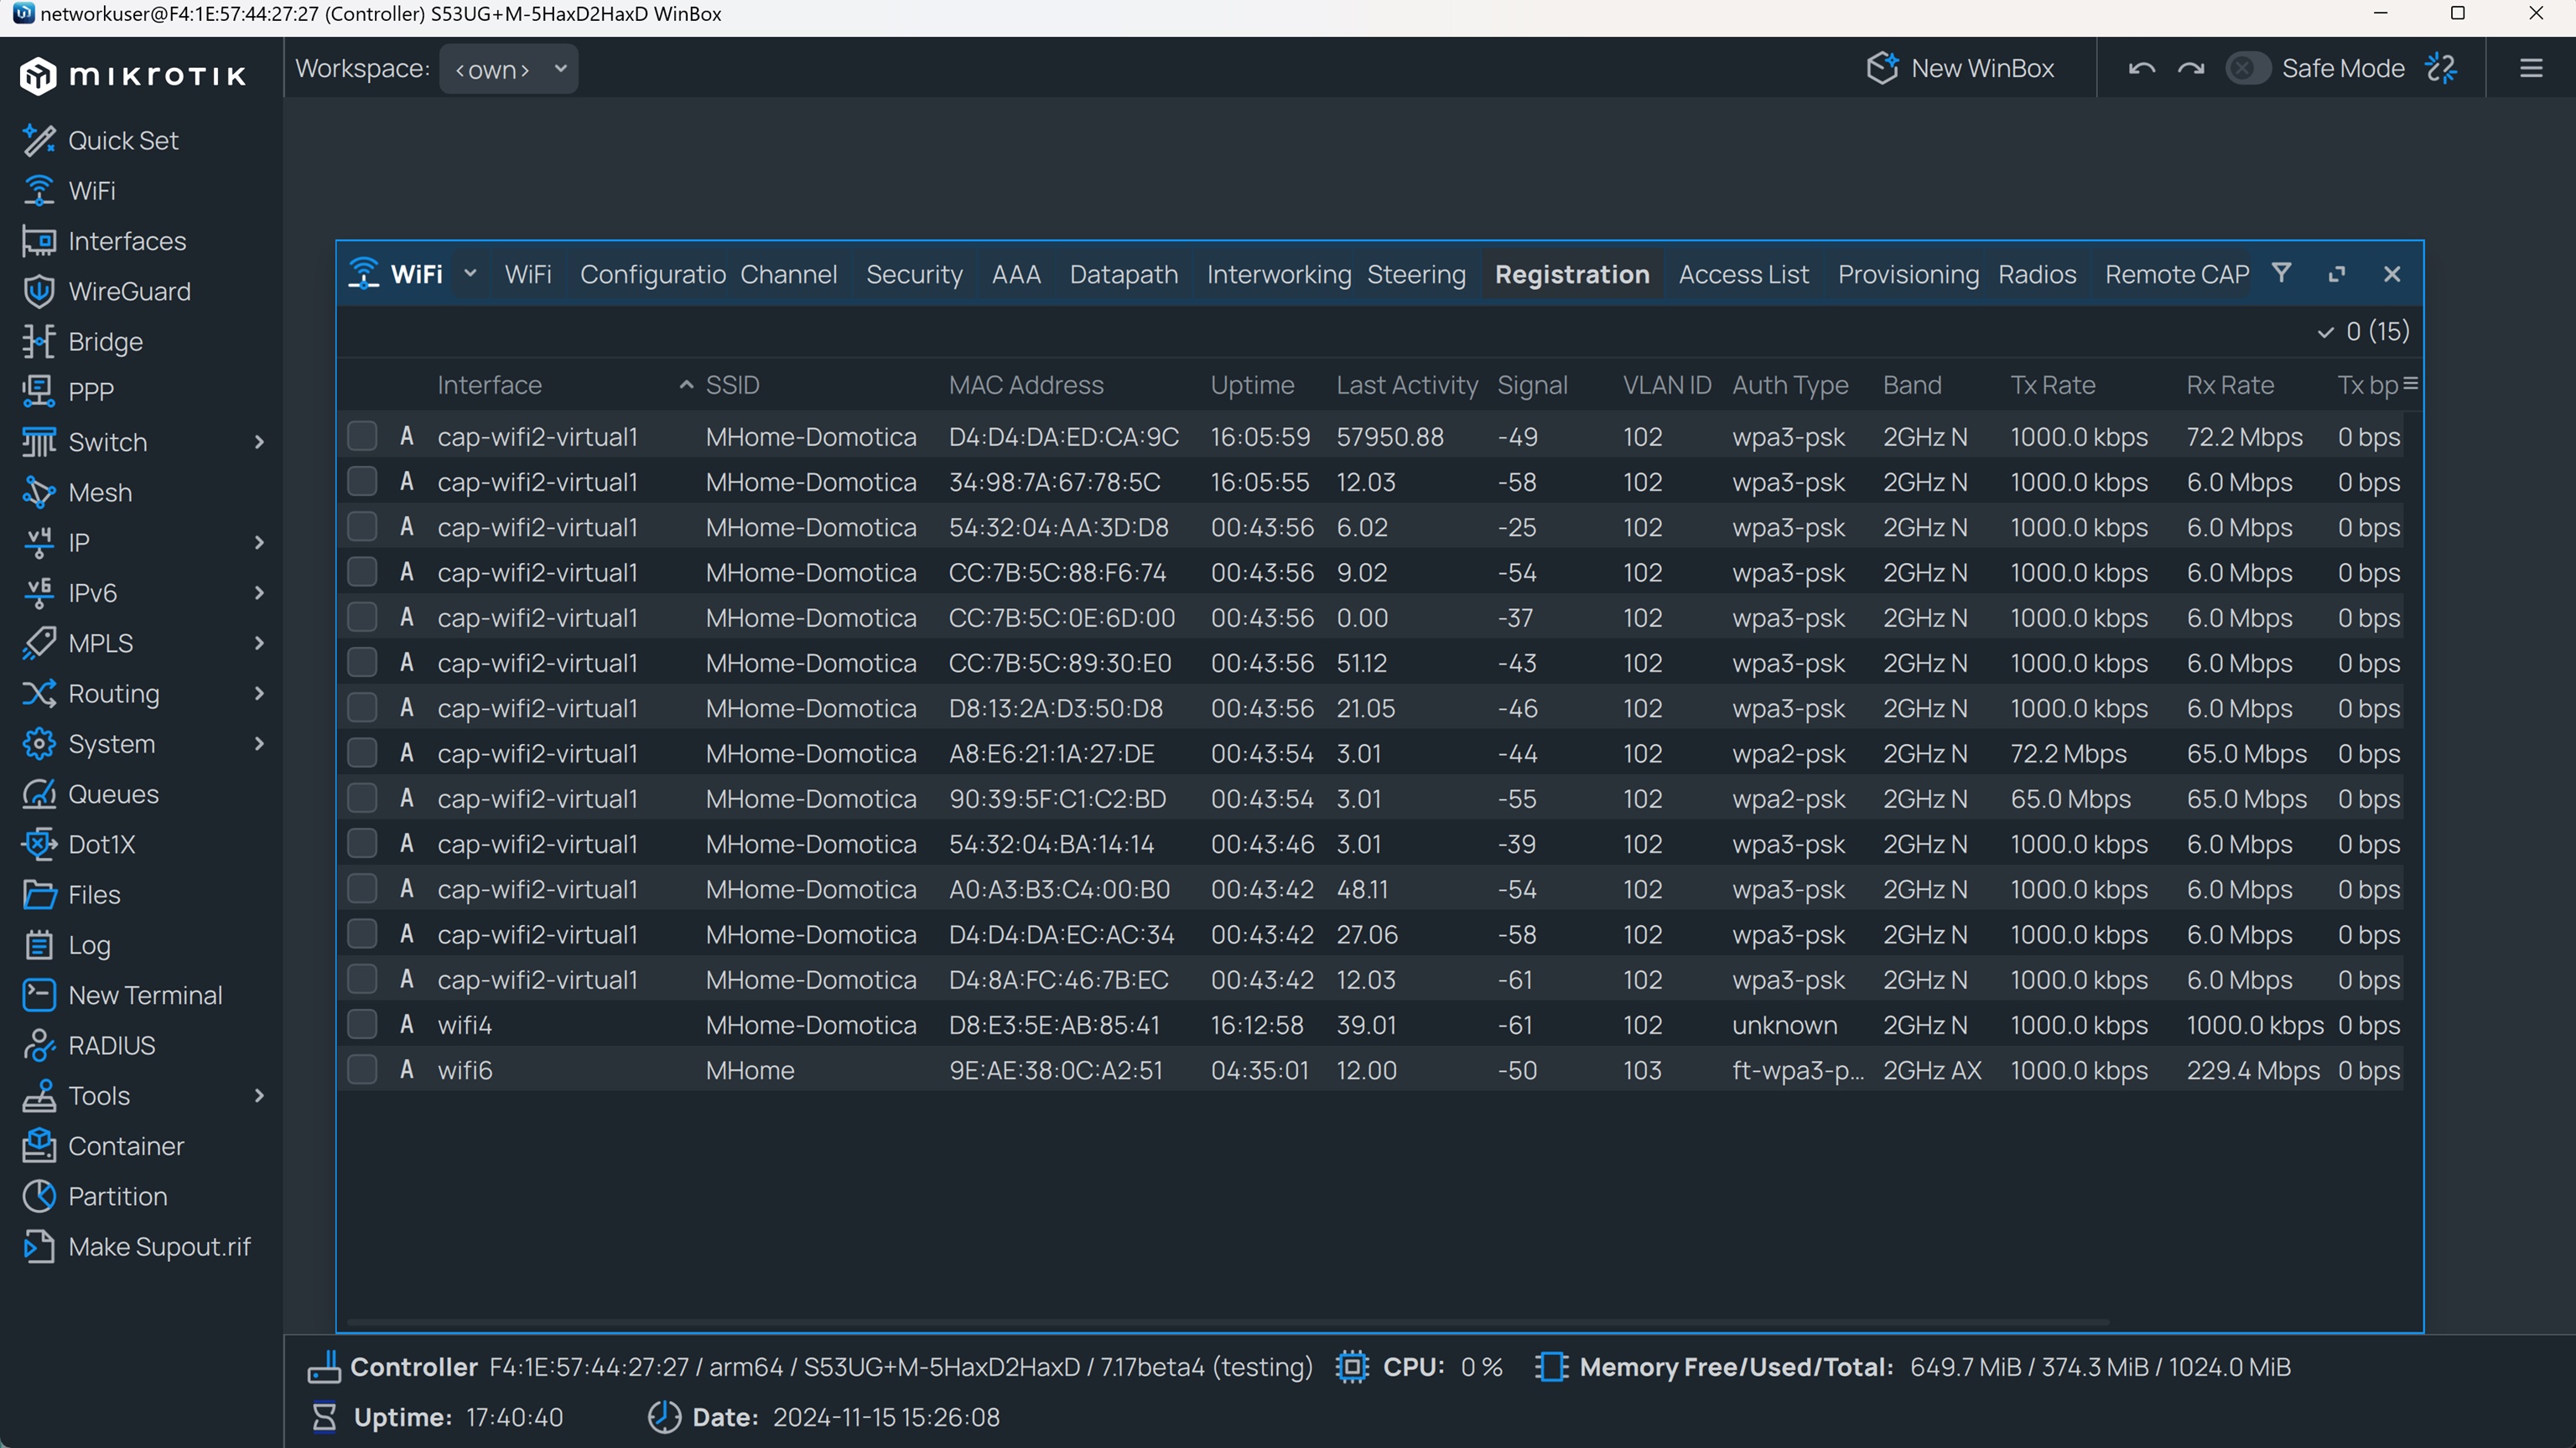
Task: Select checkbox for MAC D4:D4:DA:ED:CA:9C row
Action: [x=361, y=437]
